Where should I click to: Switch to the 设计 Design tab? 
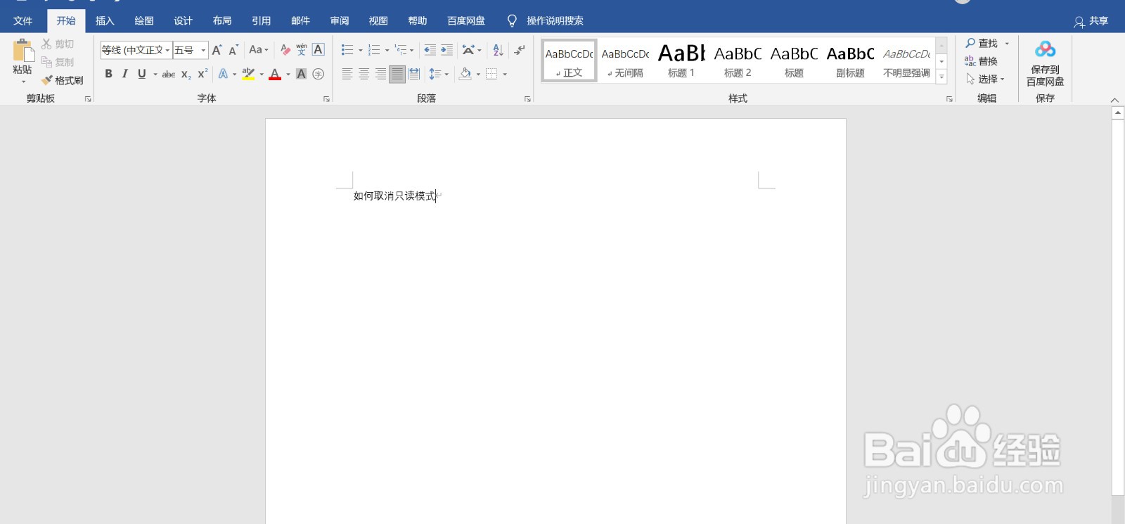184,21
